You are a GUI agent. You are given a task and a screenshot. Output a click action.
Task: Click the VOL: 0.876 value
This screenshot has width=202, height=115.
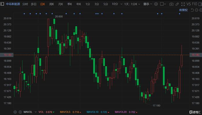click(46, 112)
